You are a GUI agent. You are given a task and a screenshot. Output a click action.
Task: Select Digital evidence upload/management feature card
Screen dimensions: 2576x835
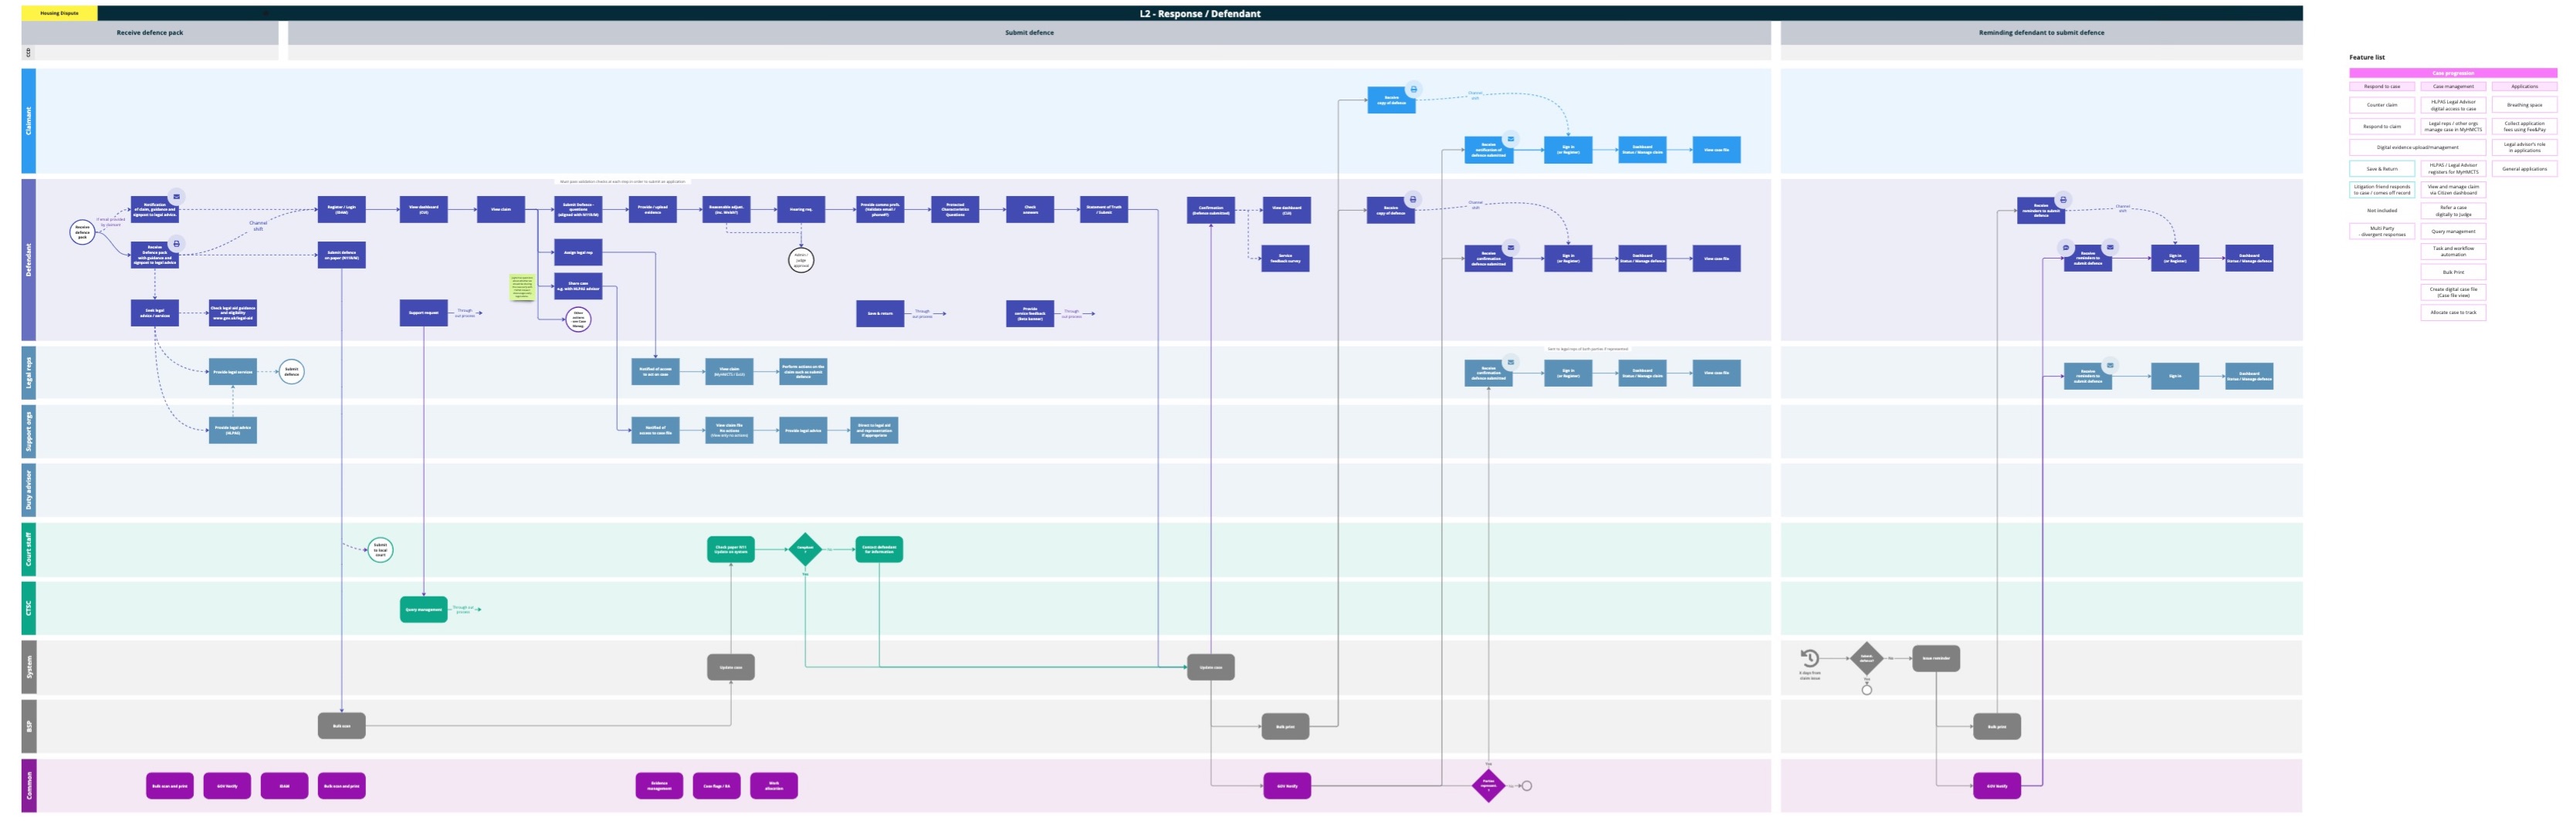2417,147
